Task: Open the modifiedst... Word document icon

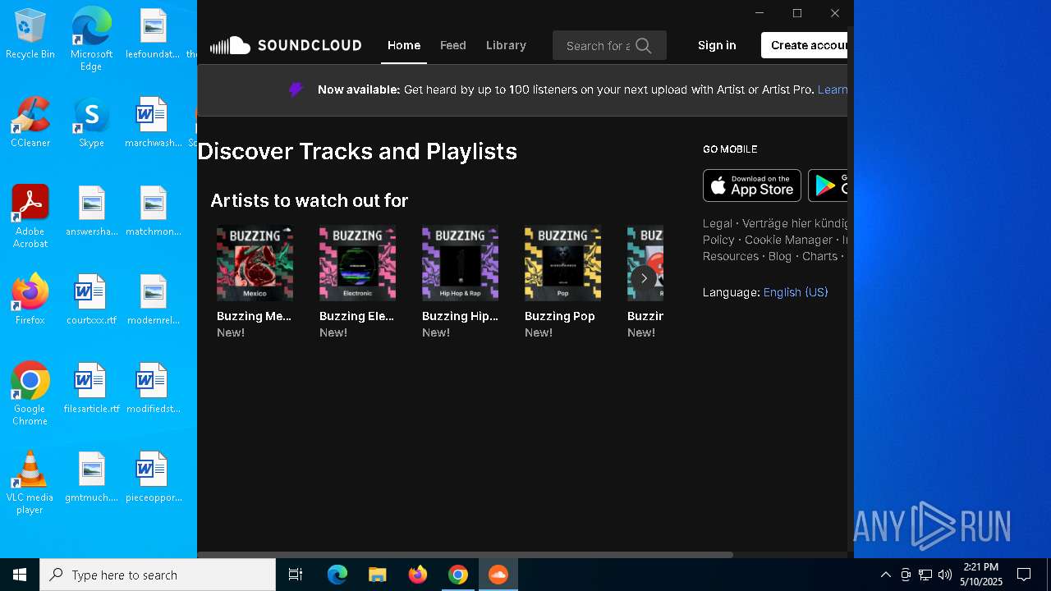Action: click(x=153, y=388)
